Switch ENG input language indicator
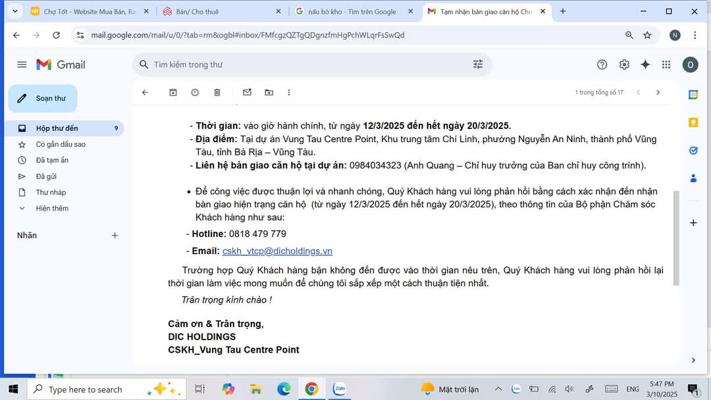This screenshot has height=400, width=711. click(633, 389)
